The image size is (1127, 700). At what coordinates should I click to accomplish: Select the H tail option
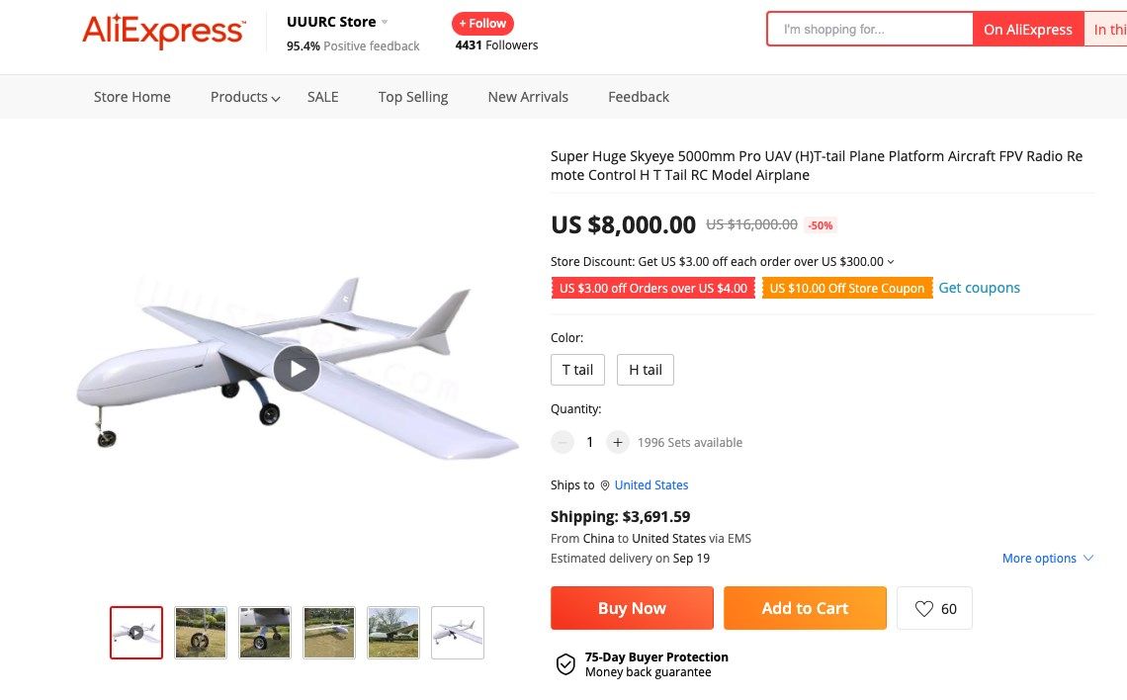[646, 370]
